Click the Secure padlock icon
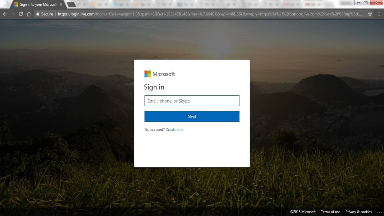The image size is (384, 216). (x=37, y=14)
